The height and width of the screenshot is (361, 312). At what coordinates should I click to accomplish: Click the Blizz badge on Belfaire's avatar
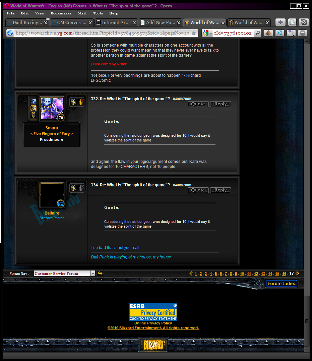point(61,204)
